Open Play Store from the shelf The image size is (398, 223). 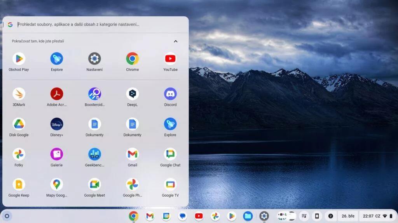point(232,216)
